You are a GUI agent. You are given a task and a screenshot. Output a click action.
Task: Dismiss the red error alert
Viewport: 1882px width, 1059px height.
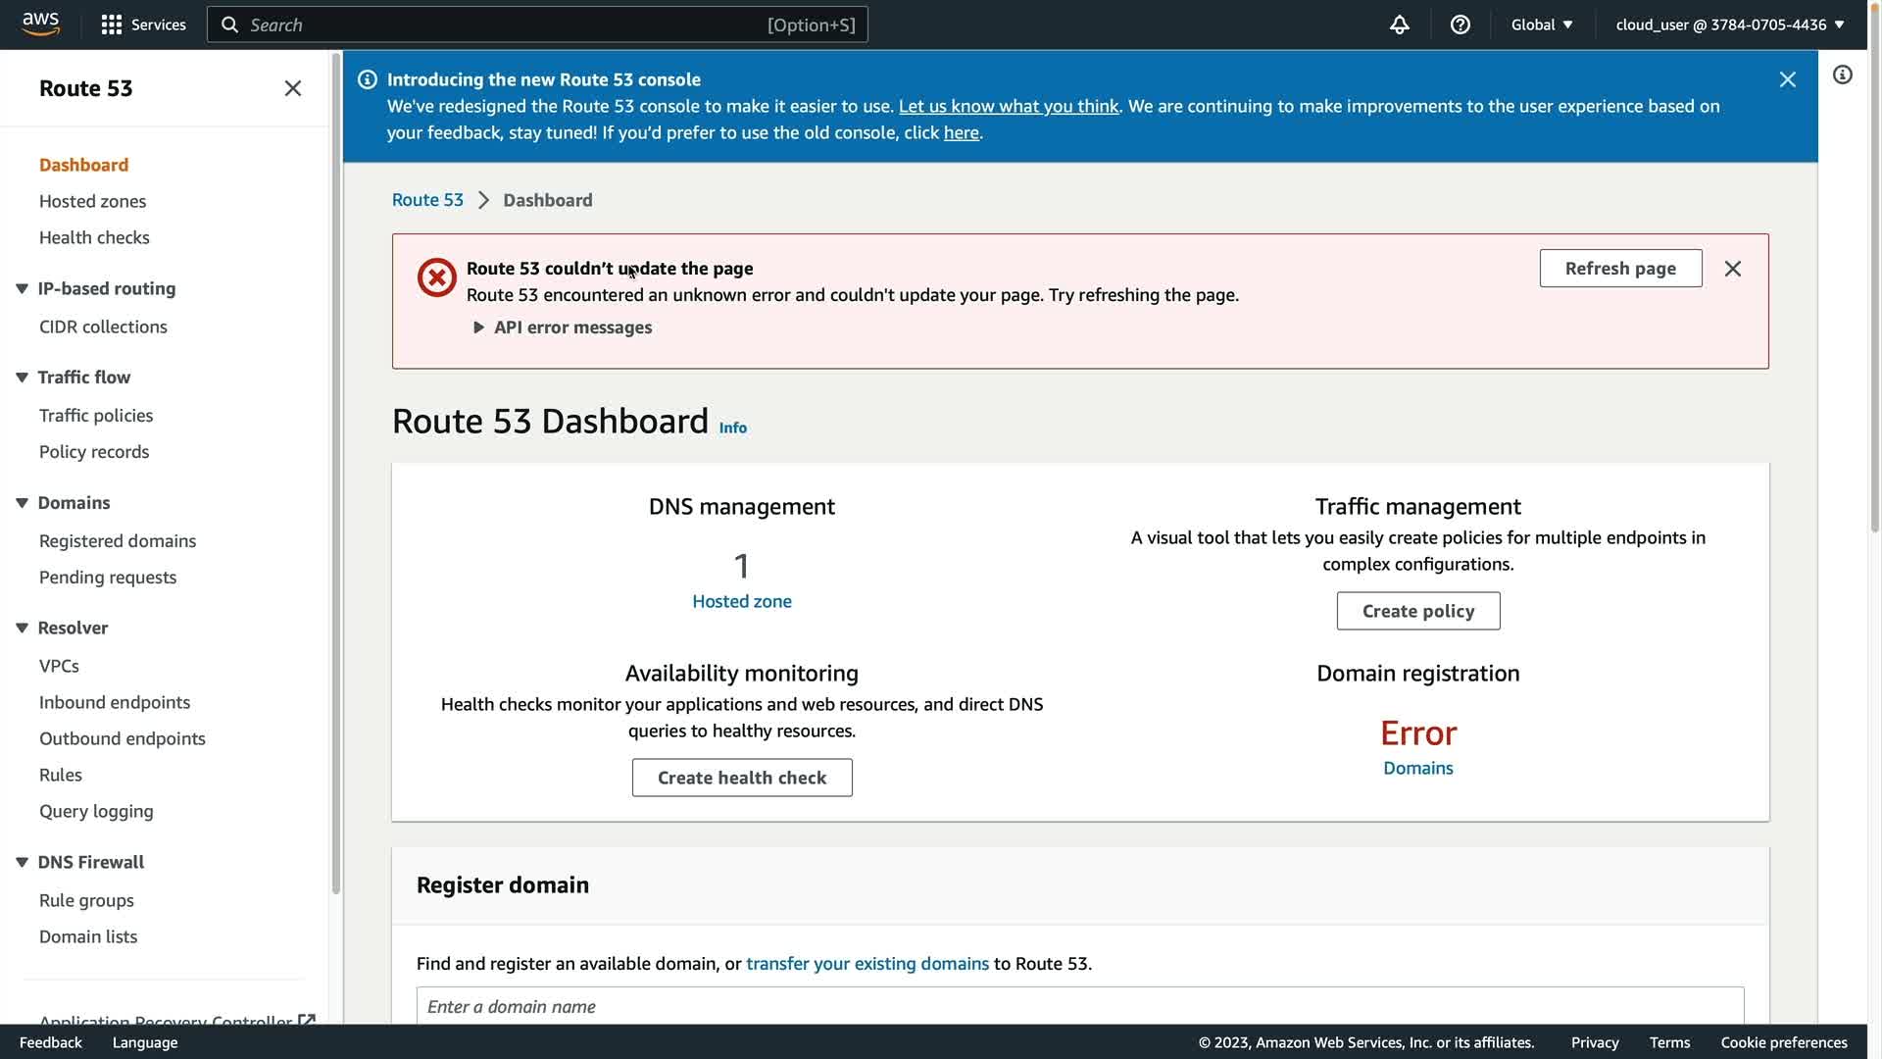[x=1732, y=269]
